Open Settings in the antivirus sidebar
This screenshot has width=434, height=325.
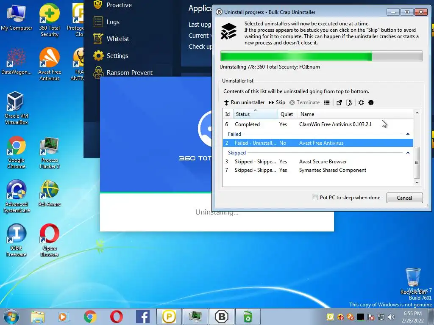[x=117, y=56]
